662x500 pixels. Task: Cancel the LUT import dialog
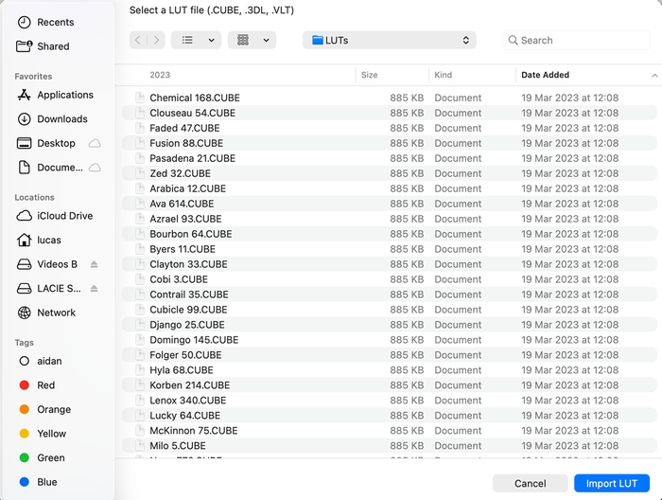[x=530, y=483]
